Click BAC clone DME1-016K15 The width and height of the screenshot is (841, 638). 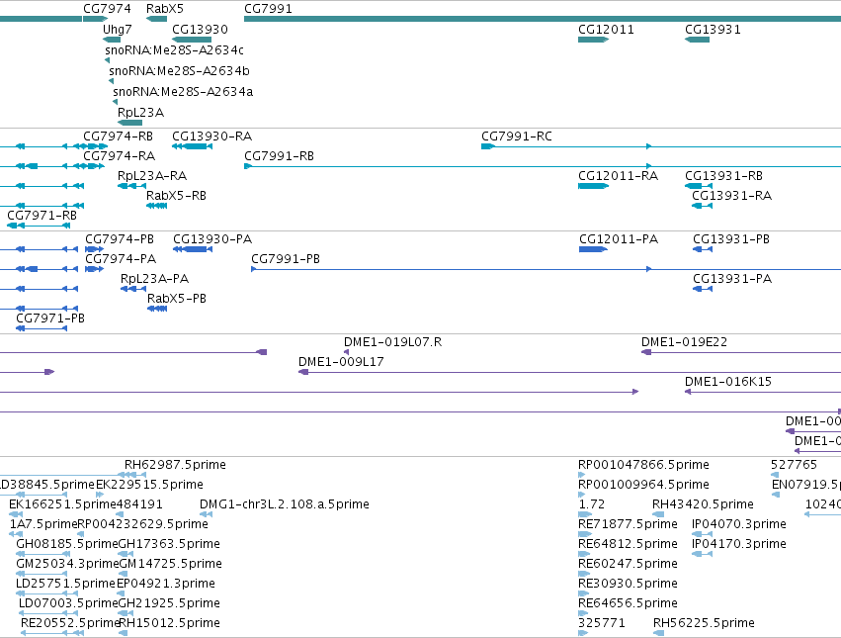pos(727,382)
